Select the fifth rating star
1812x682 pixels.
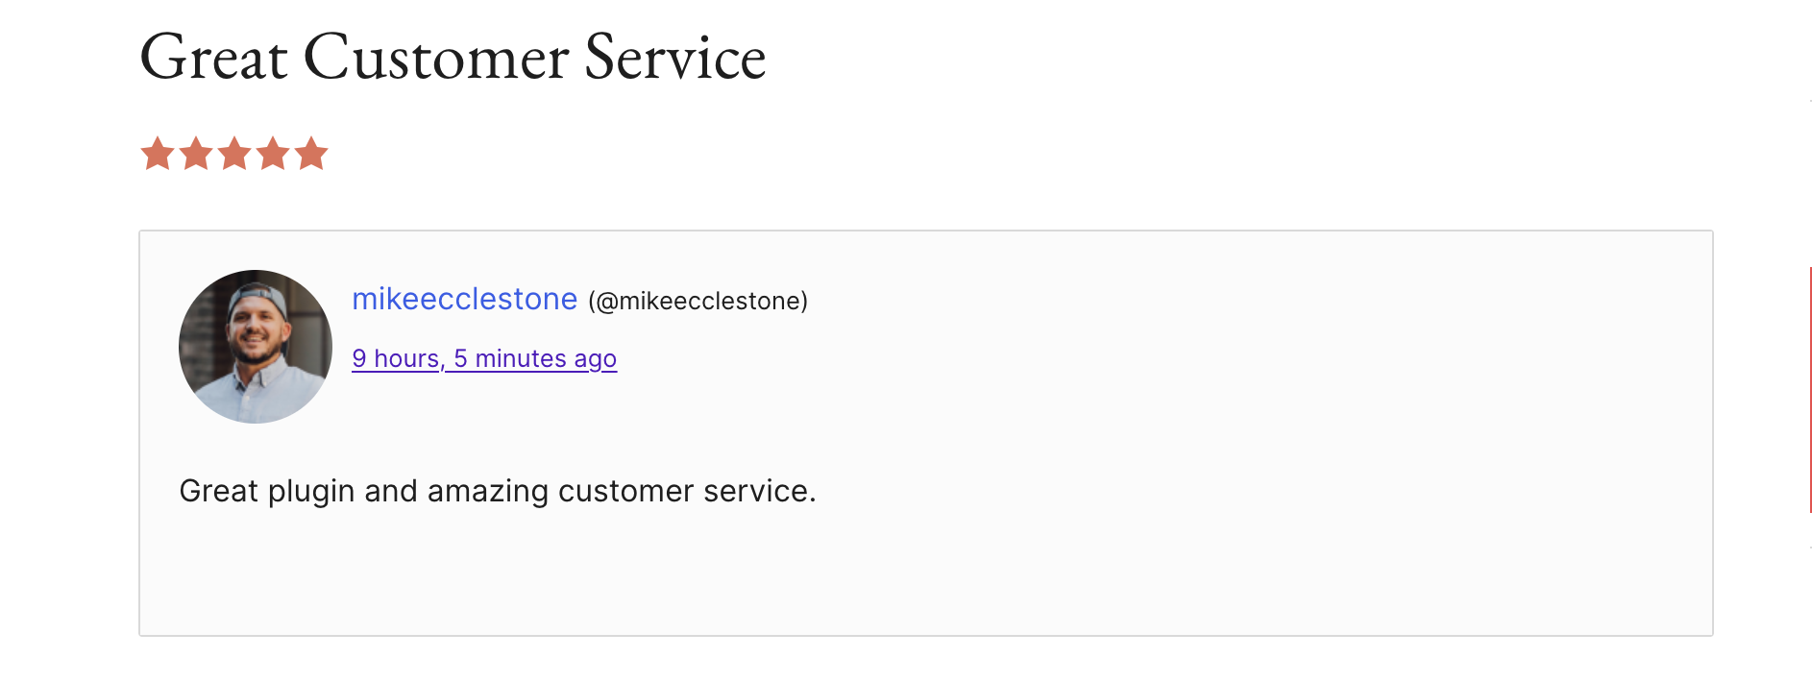pos(311,154)
